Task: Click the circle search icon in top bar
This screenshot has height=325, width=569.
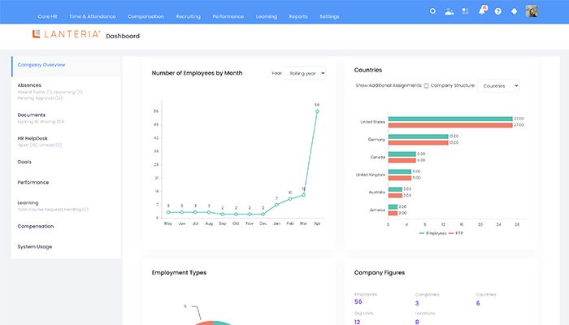Action: pyautogui.click(x=432, y=11)
